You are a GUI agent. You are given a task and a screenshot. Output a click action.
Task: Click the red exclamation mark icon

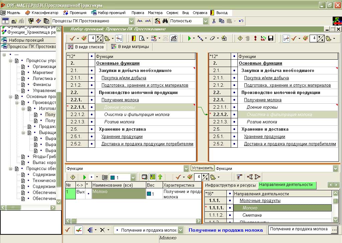(x=255, y=39)
